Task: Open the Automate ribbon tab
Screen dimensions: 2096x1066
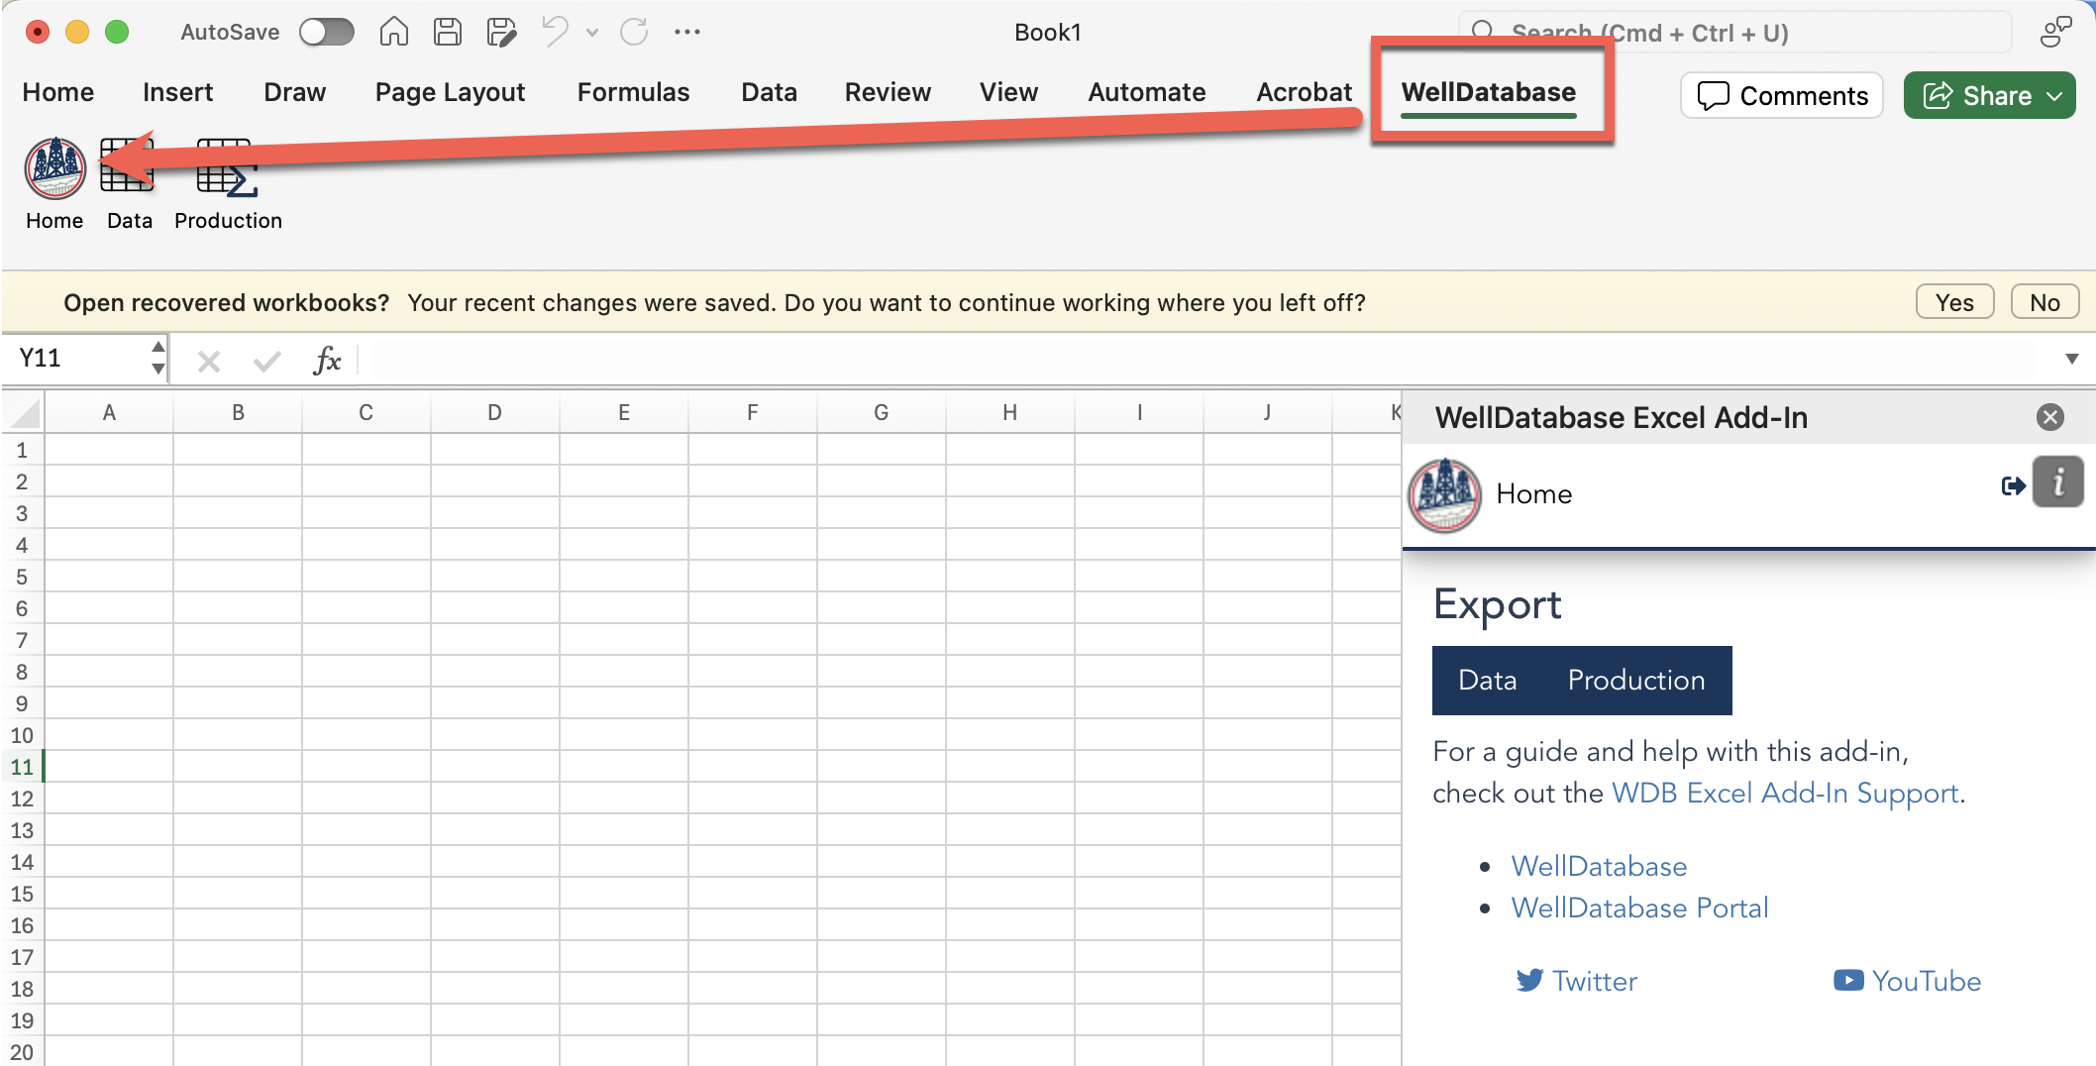Action: 1146,92
